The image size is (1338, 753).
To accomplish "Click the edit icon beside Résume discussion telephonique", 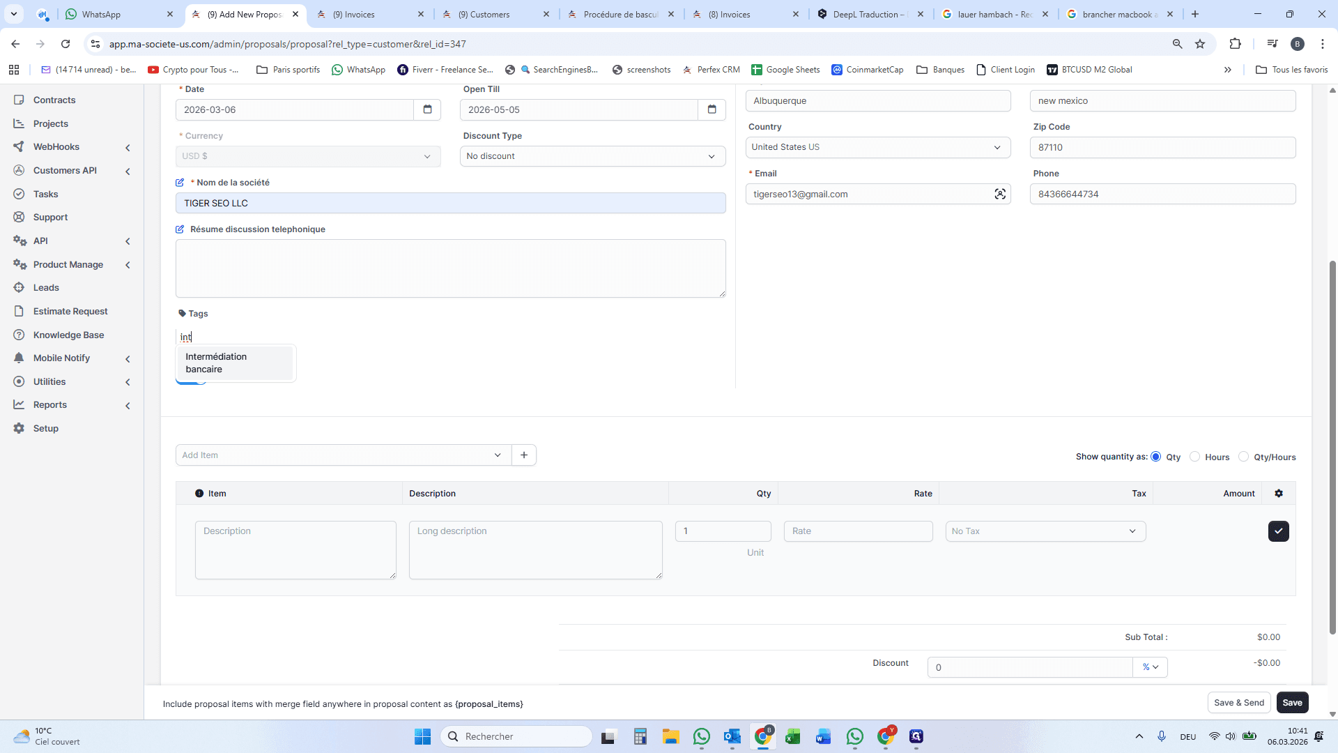I will [180, 229].
